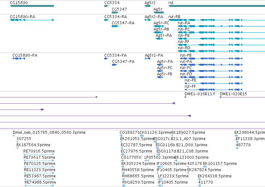265x187 pixels.
Task: Click the CG5347-RA transcript label
Action: (123, 23)
